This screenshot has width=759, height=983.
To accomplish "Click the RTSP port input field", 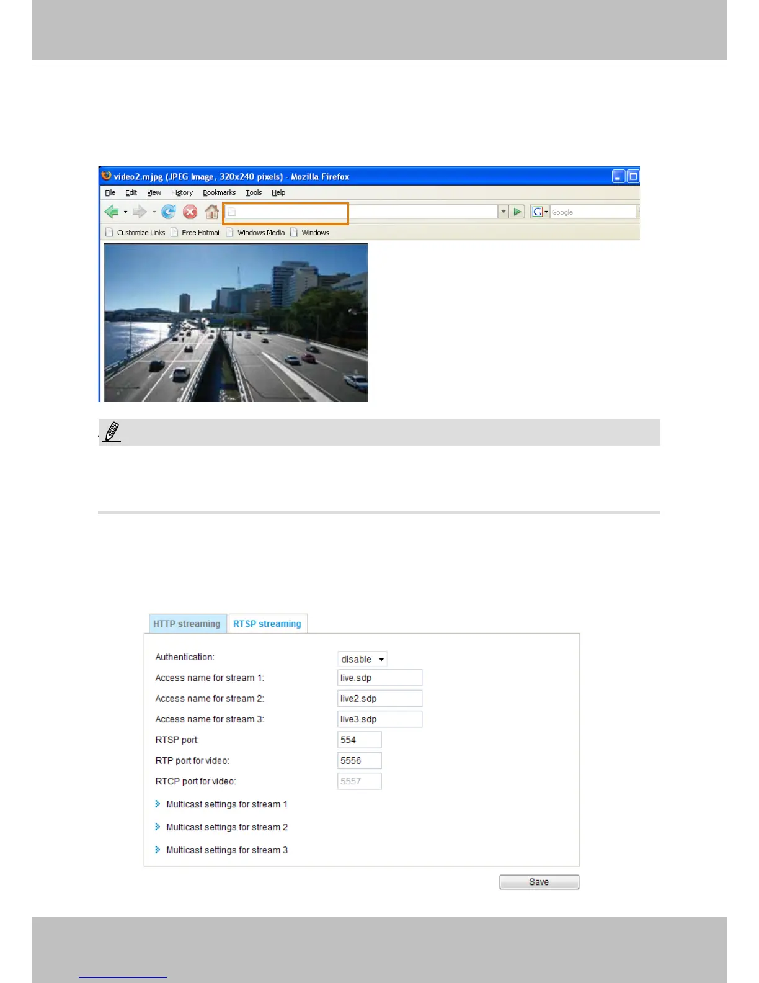I will (360, 740).
